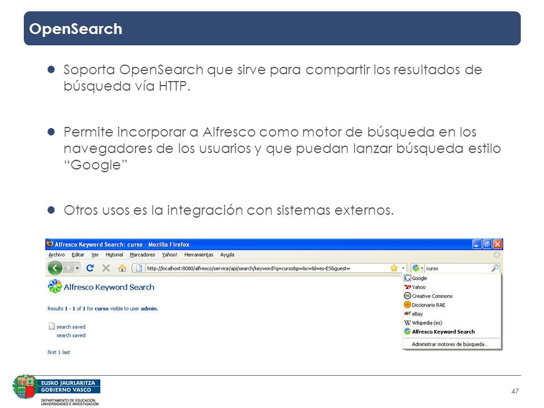Select eBay in the search engine list

click(x=452, y=314)
